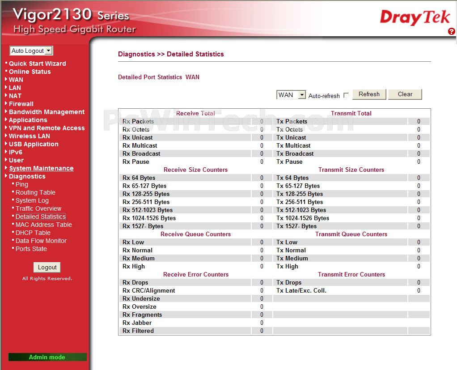Open Online Status page
The image size is (457, 370).
[30, 72]
